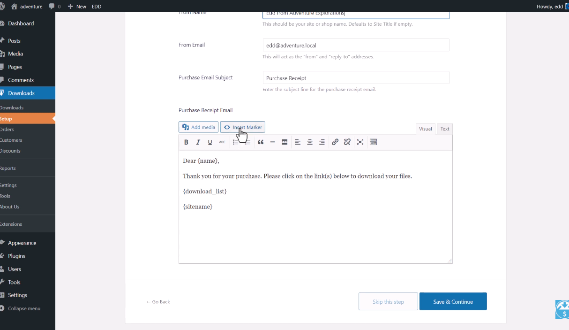Enter distraction-free fullscreen editor mode
This screenshot has width=569, height=330.
point(360,142)
